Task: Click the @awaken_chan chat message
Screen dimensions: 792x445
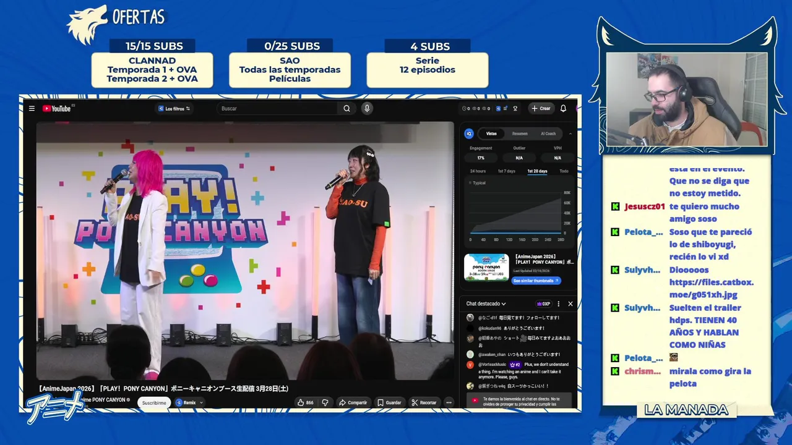Action: [519, 355]
